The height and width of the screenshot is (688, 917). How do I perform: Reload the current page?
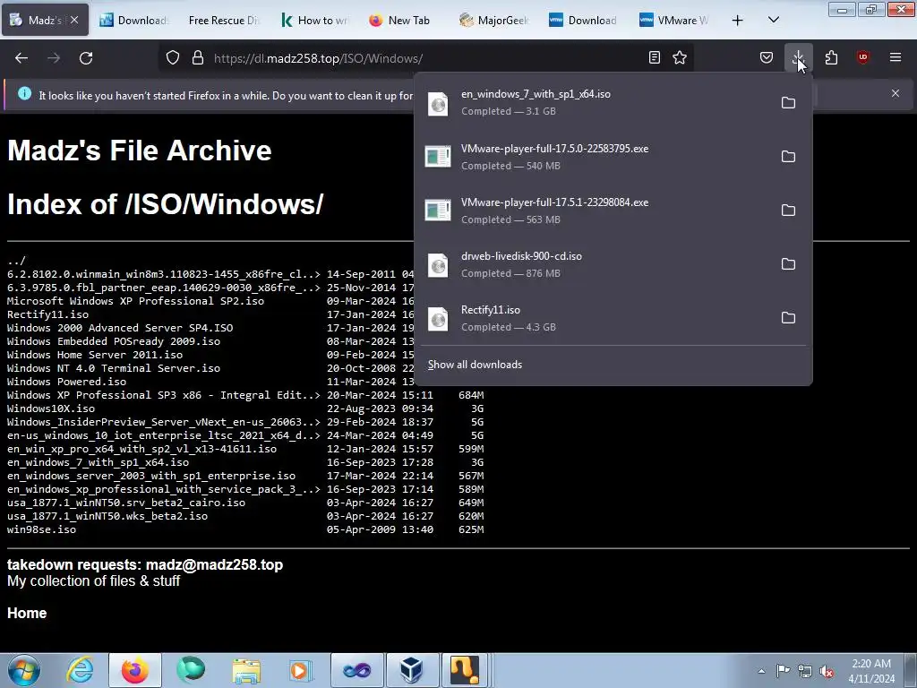(x=86, y=58)
